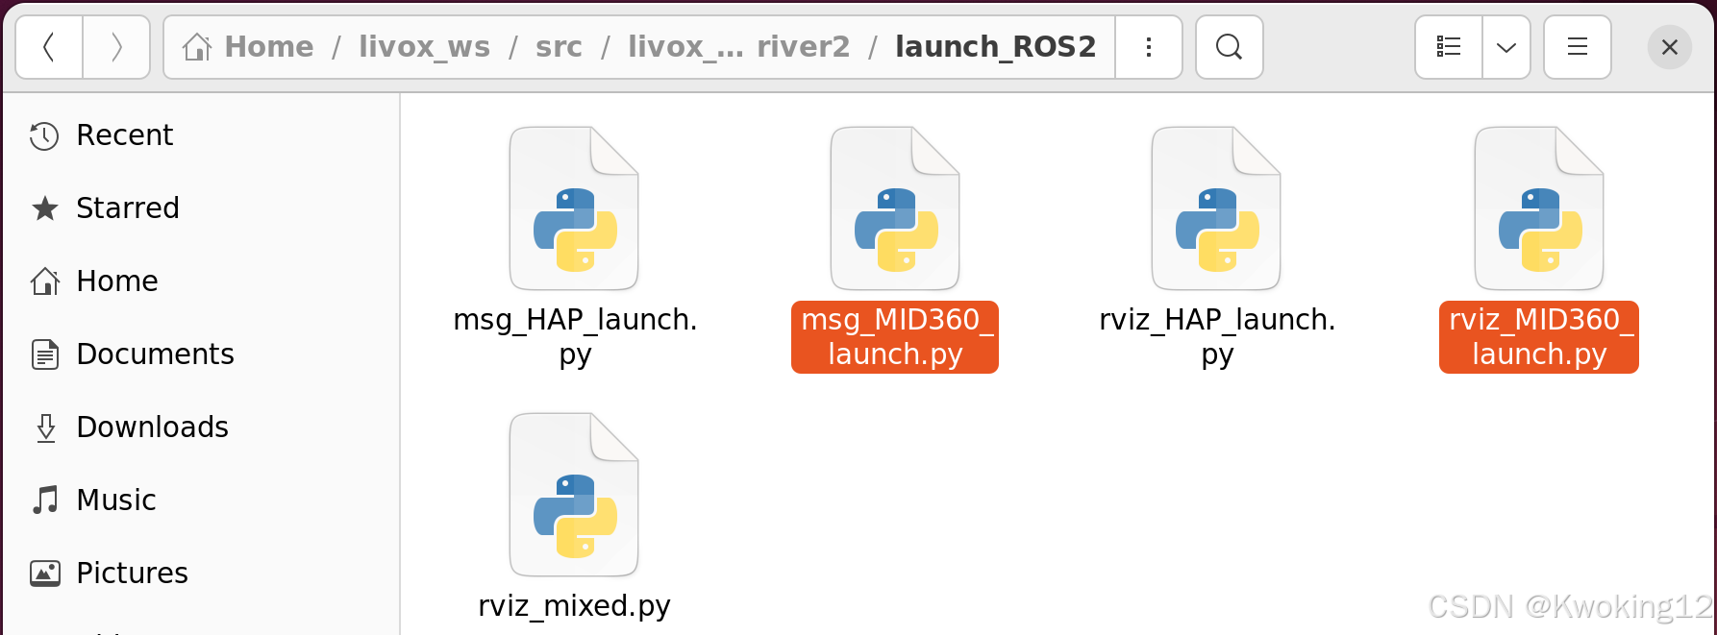Select launch_ROS2 current path segment
Screen dimensions: 1717x635
[995, 47]
